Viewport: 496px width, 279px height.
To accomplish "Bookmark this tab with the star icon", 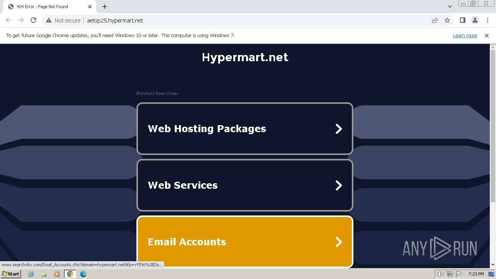I will [x=447, y=21].
